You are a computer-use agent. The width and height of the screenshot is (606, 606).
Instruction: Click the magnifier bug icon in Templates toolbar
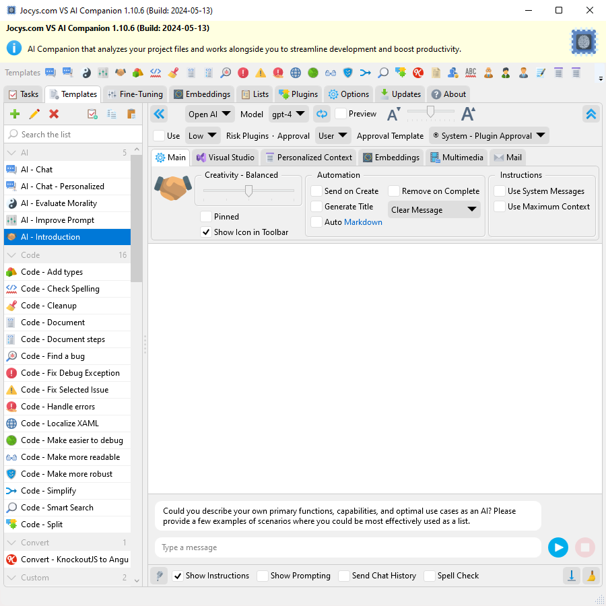pos(226,73)
